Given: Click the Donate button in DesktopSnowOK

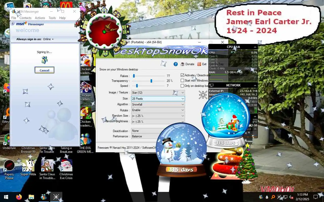Looking at the screenshot, I should point(187,64).
